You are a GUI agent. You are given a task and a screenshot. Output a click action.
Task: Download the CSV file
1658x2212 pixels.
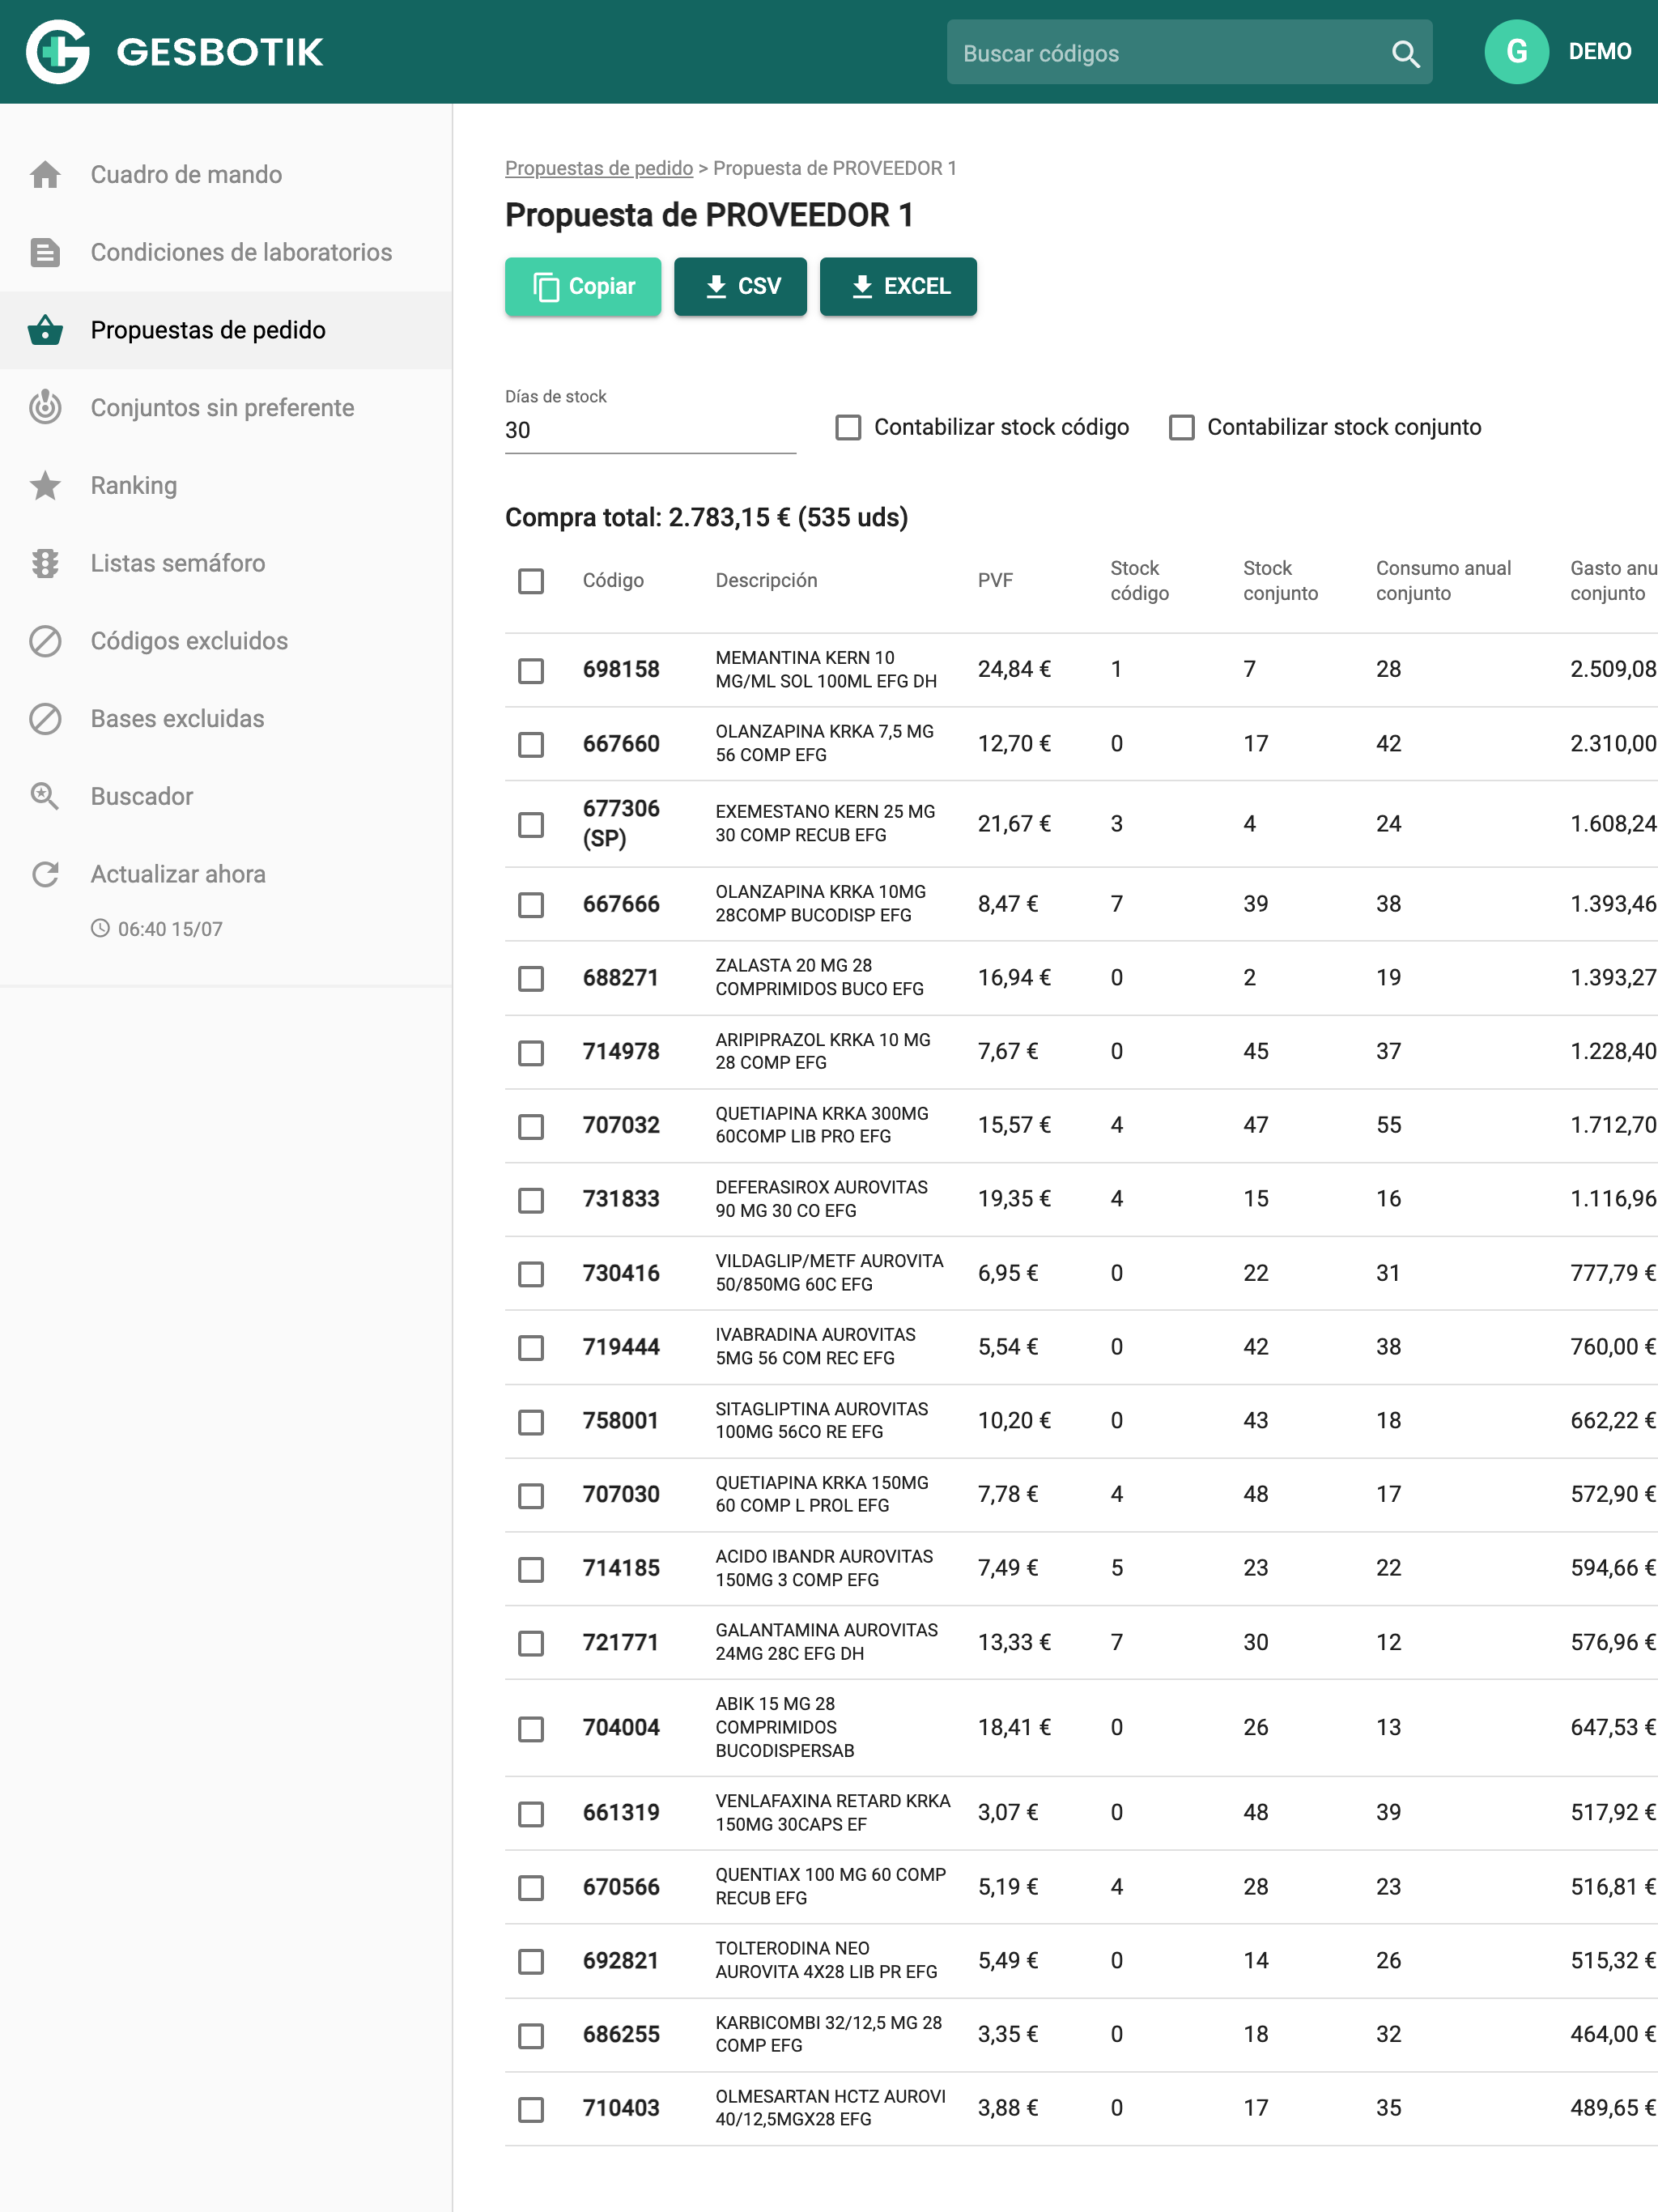click(740, 286)
